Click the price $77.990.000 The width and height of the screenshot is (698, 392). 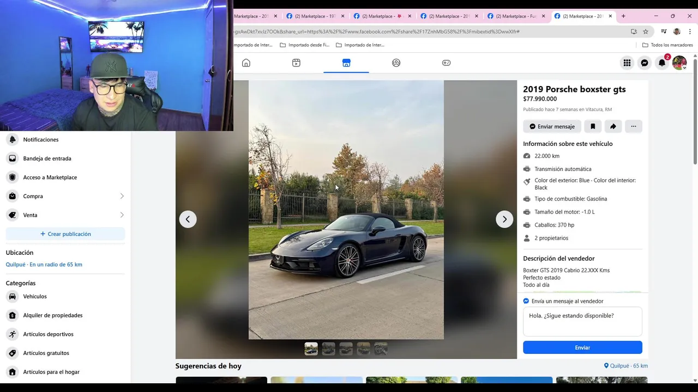point(540,99)
